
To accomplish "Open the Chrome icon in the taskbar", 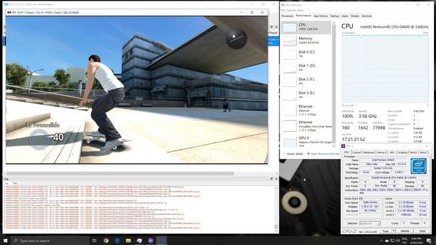I will pos(106,240).
